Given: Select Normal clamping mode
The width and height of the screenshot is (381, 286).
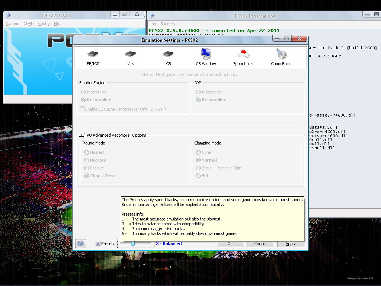Looking at the screenshot, I should pos(198,160).
